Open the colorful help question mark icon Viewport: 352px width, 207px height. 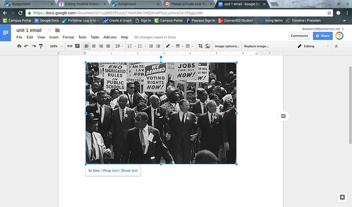(x=339, y=36)
